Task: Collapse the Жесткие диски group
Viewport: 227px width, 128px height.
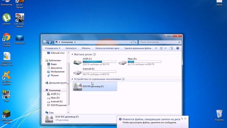Action: coord(72,54)
